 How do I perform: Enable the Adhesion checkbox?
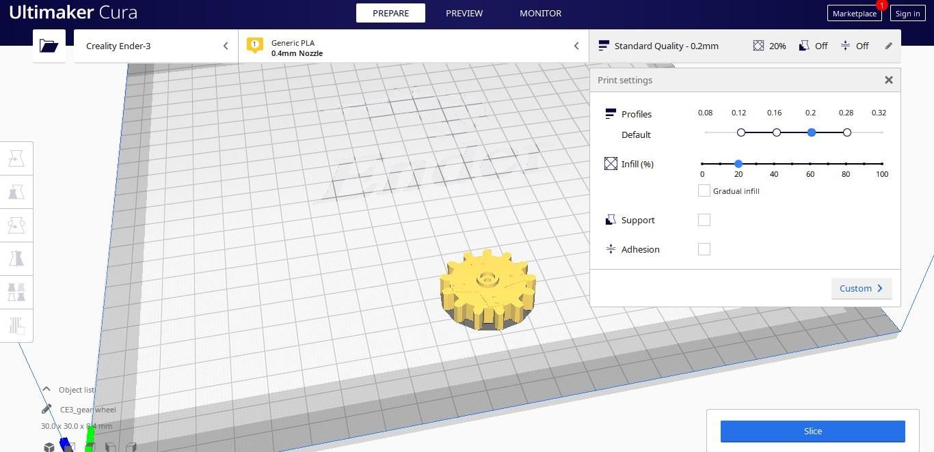(x=704, y=249)
